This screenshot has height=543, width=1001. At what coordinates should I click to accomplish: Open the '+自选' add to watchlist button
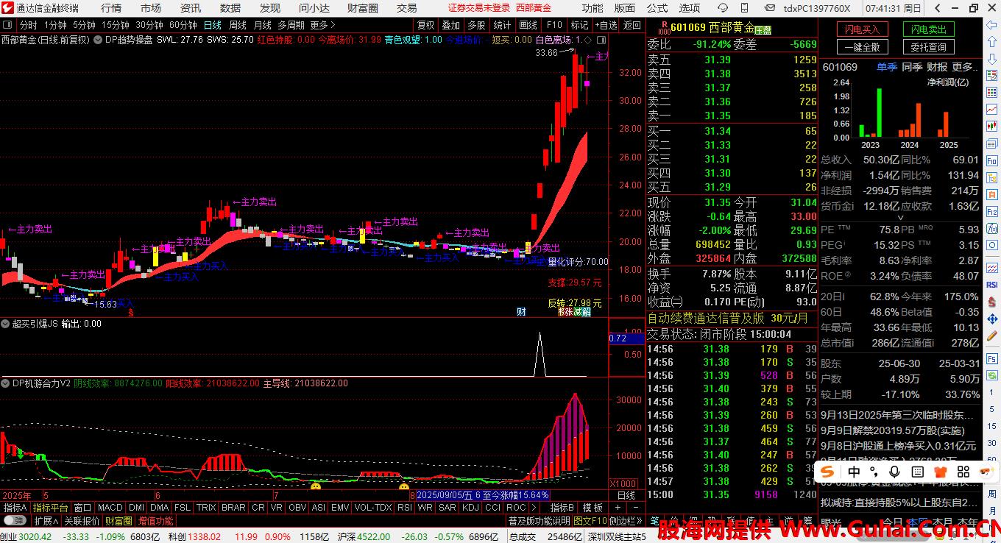tap(605, 24)
